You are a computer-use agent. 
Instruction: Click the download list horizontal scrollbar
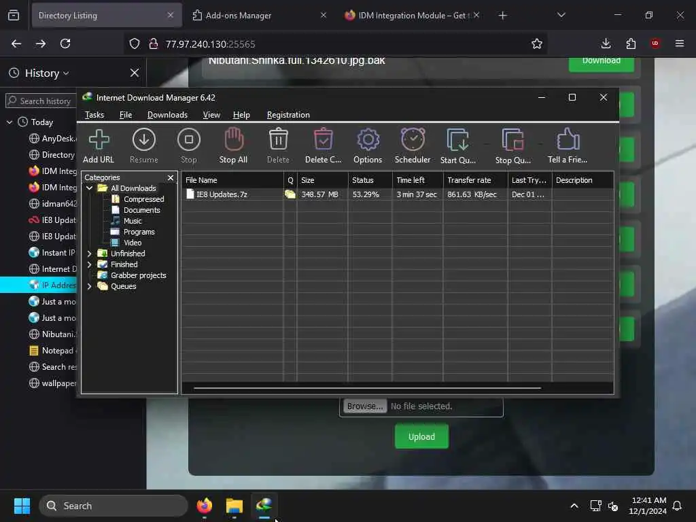tap(367, 388)
